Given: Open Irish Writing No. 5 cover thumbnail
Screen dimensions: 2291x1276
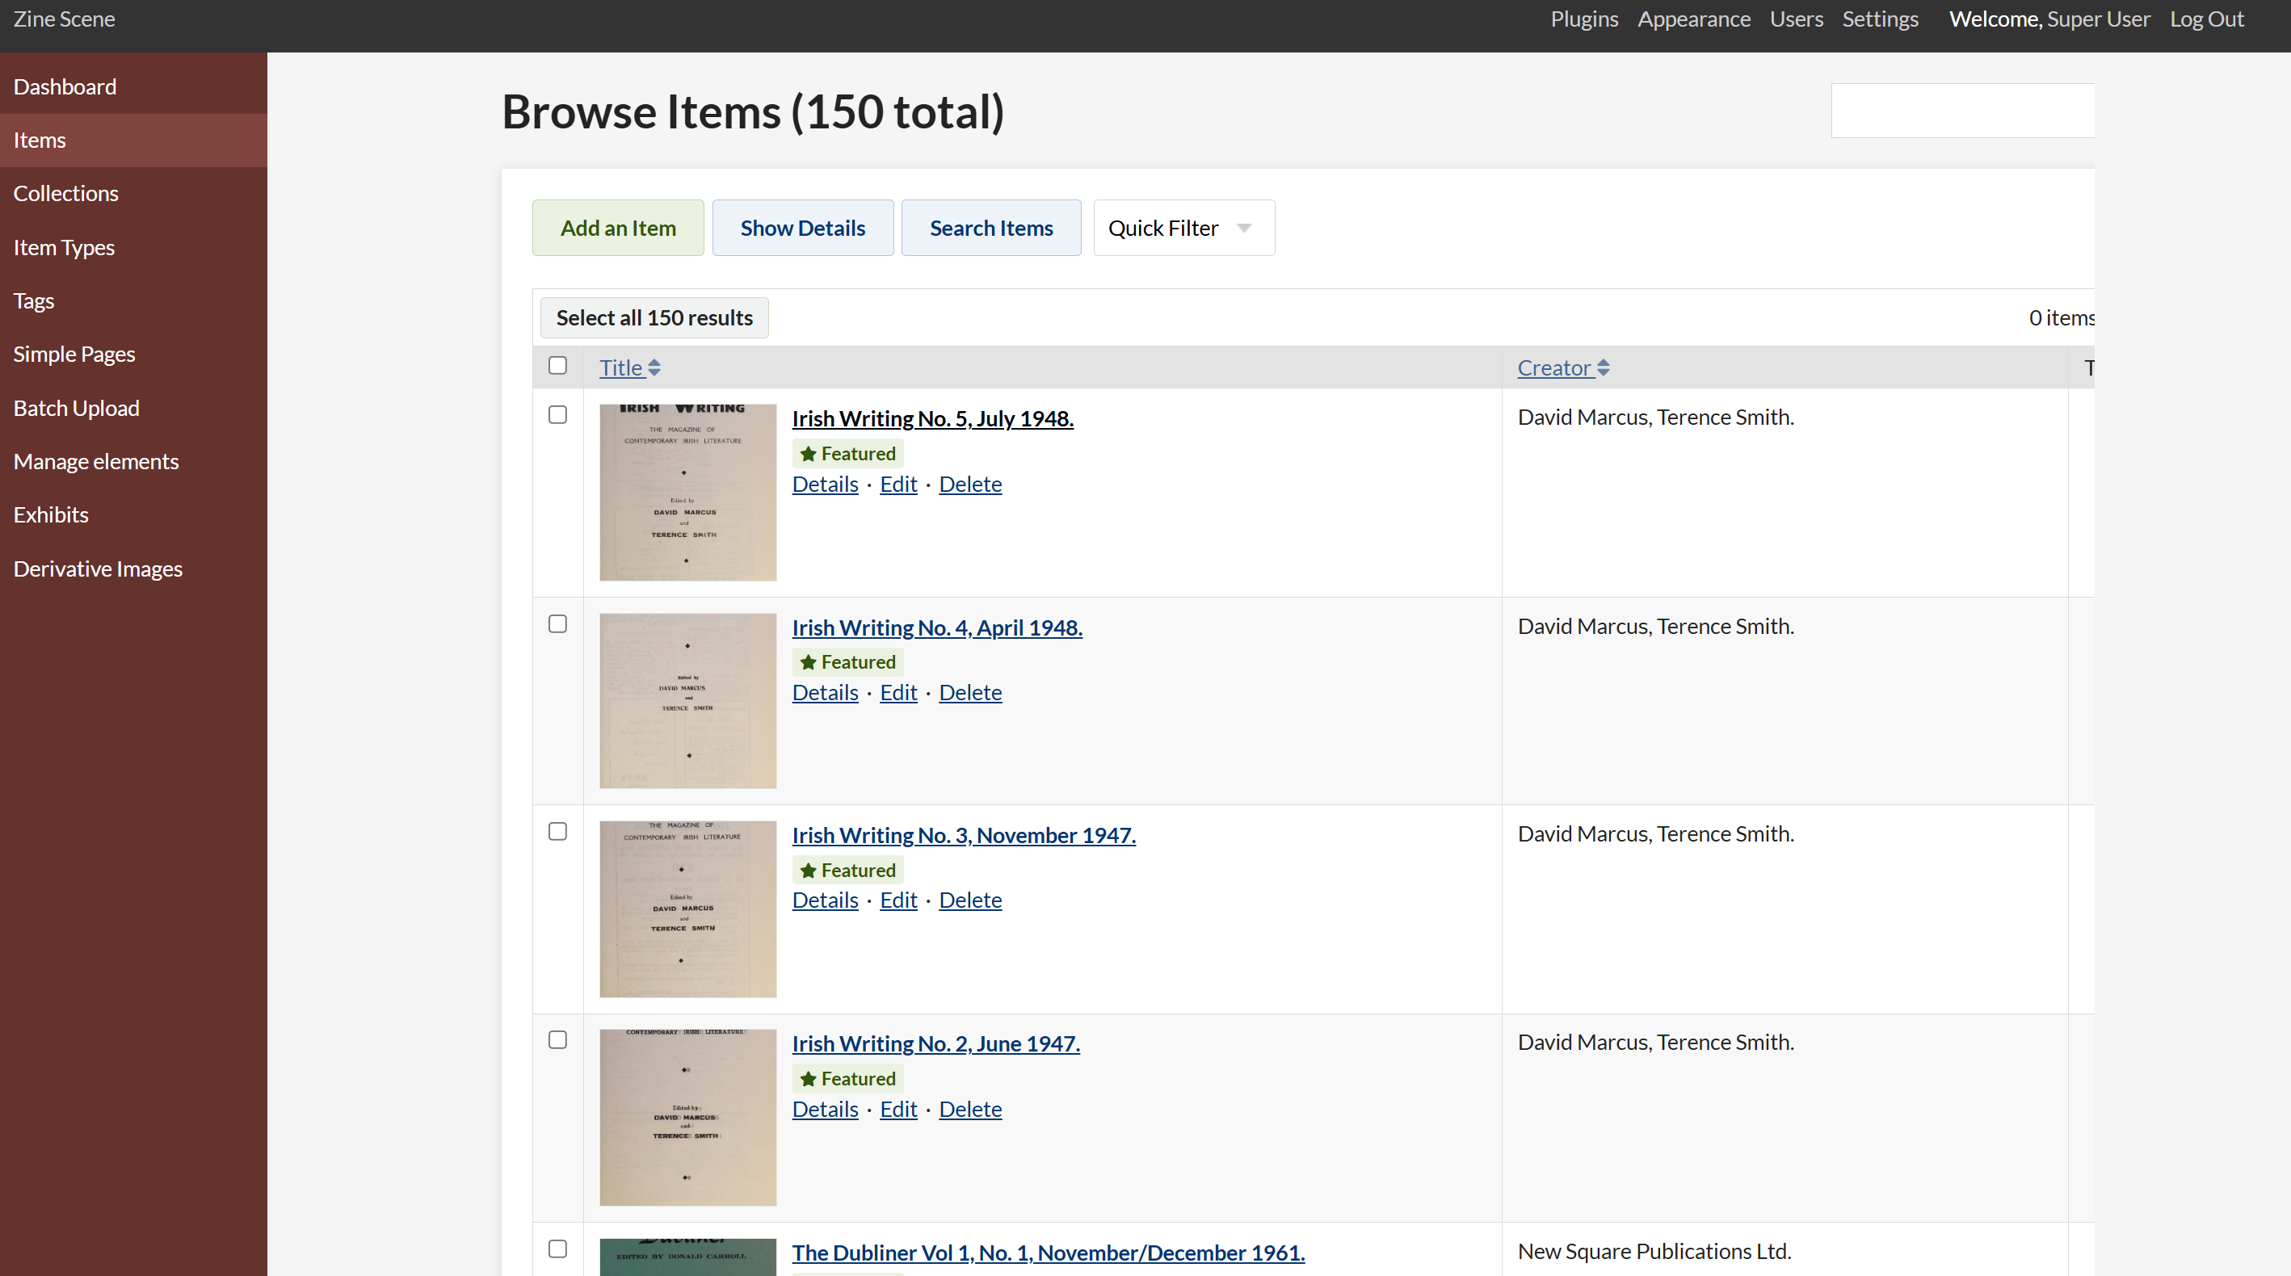Looking at the screenshot, I should (x=687, y=493).
